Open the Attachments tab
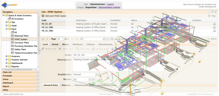 pyautogui.click(x=105, y=44)
